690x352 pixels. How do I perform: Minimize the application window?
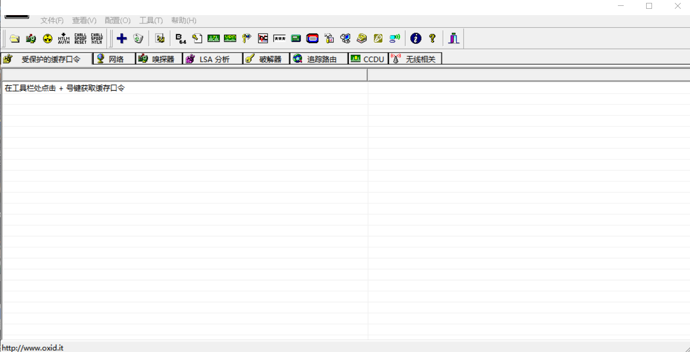tap(621, 6)
